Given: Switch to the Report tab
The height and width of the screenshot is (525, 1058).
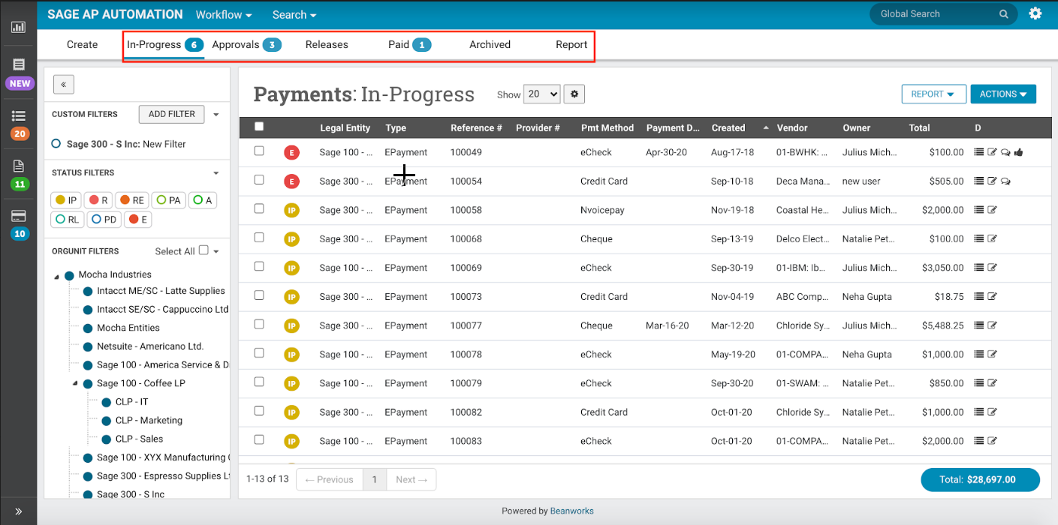Looking at the screenshot, I should pos(571,45).
